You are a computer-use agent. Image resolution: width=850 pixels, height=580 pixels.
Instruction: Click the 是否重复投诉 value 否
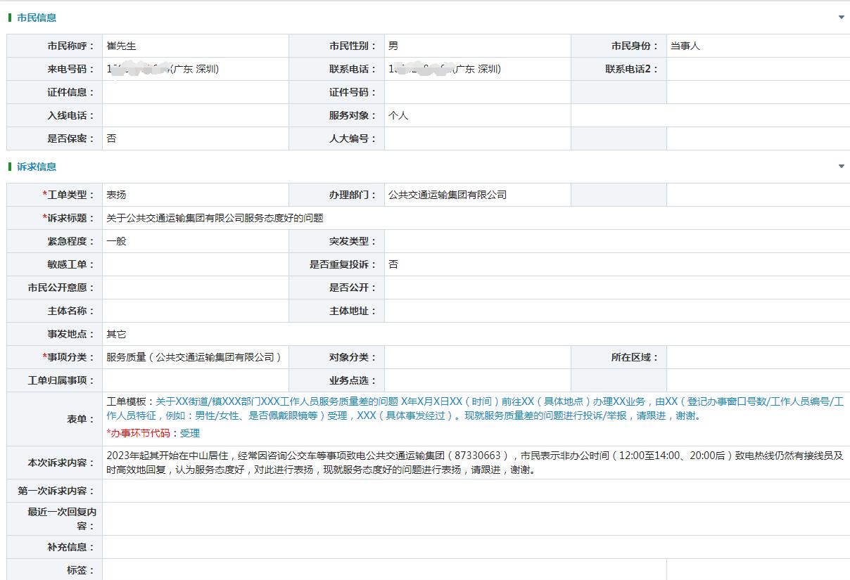pyautogui.click(x=393, y=264)
